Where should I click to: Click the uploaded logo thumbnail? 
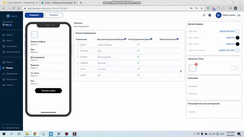pos(193,68)
